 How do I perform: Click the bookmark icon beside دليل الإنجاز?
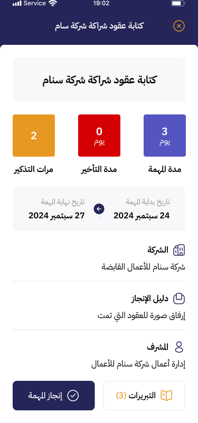[179, 299]
